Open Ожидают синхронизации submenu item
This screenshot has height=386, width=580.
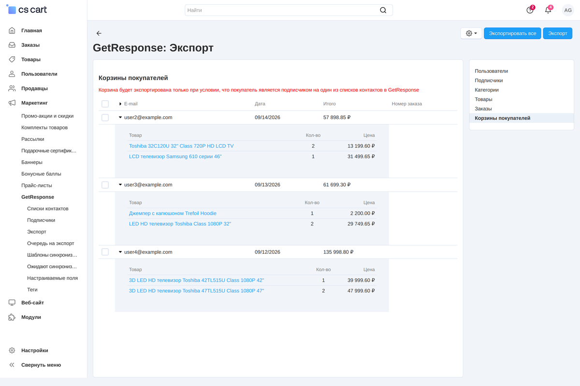(x=52, y=266)
